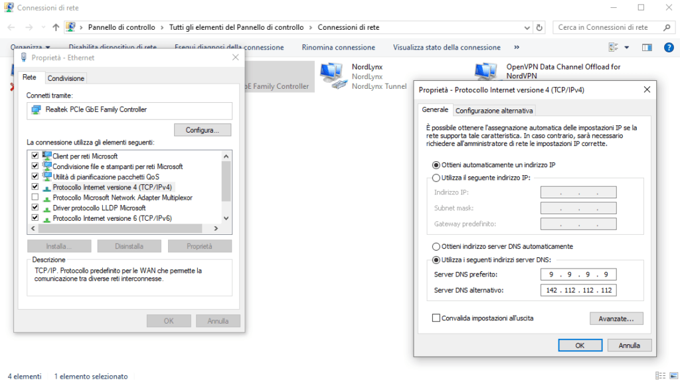This screenshot has height=382, width=680.
Task: Select Ottieni automaticamente un indirizzo IP
Action: [436, 165]
